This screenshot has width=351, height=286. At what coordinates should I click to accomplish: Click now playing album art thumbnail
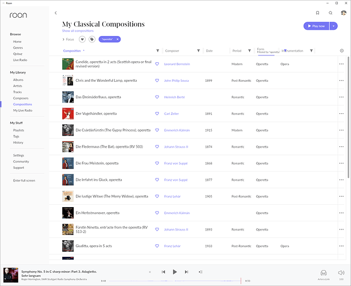[11, 275]
